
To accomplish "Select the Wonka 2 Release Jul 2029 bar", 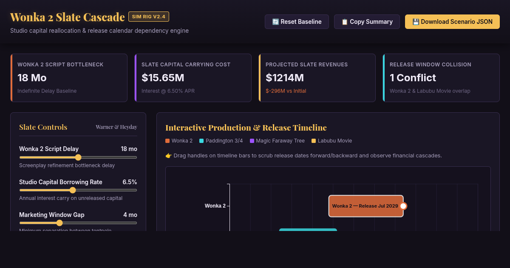I will (x=366, y=206).
